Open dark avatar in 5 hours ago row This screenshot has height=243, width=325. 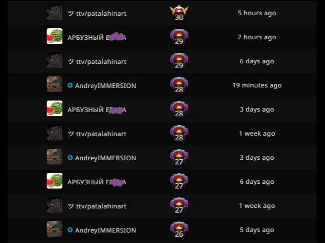(55, 12)
